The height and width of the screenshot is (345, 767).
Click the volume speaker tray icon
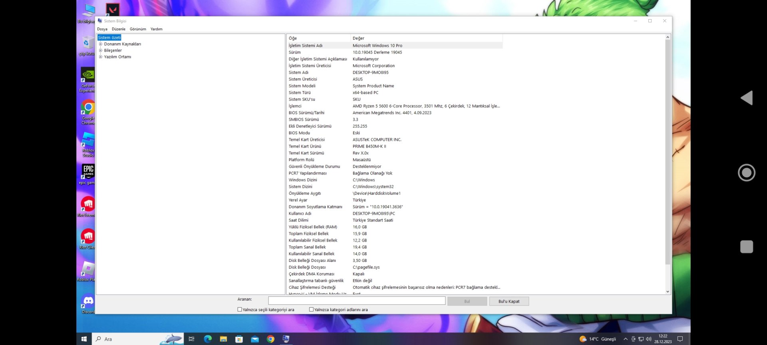pos(648,339)
